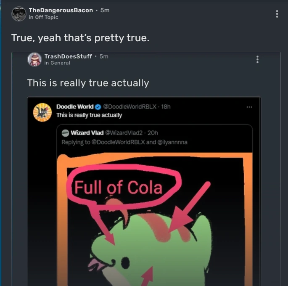Open TheDangerousBacon's profile avatar
The width and height of the screenshot is (288, 286).
point(19,14)
